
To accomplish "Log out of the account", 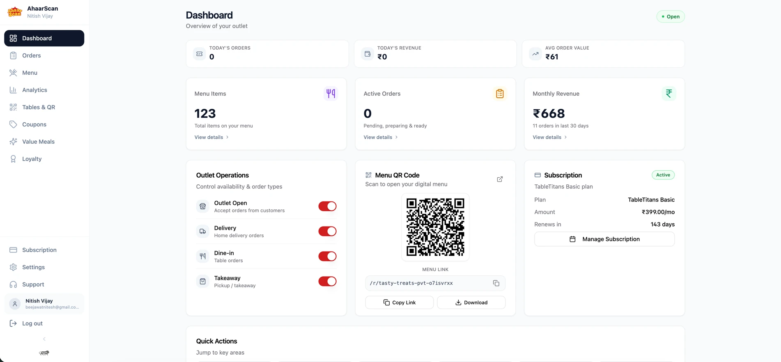I will pyautogui.click(x=44, y=323).
